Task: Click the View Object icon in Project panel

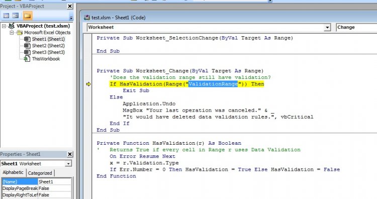Action: click(16, 16)
